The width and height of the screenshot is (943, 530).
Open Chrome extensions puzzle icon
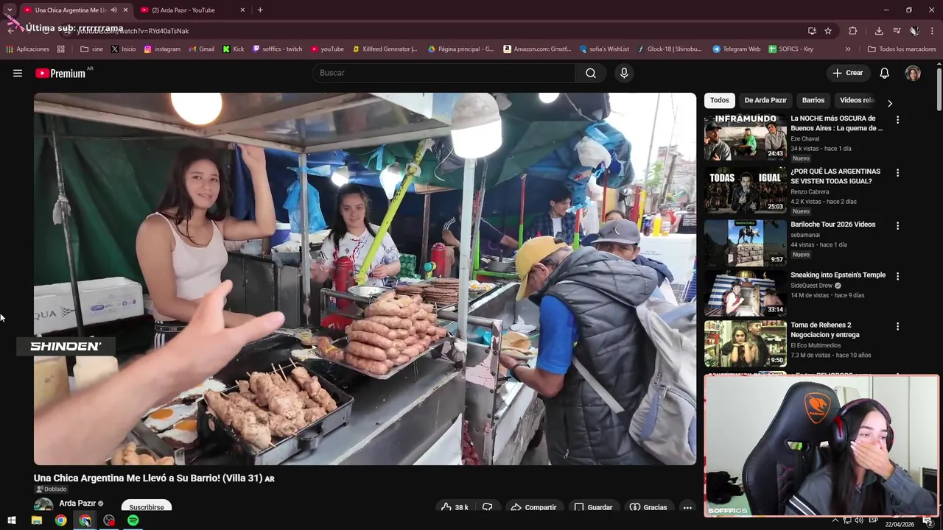(x=853, y=31)
